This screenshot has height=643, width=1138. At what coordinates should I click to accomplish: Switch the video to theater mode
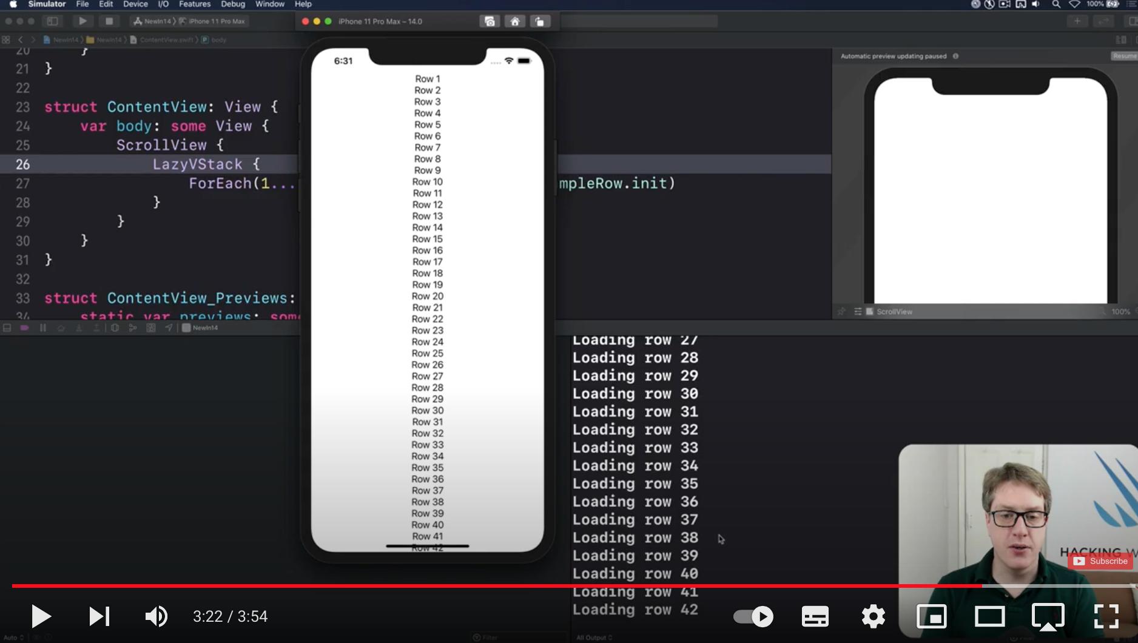coord(990,617)
